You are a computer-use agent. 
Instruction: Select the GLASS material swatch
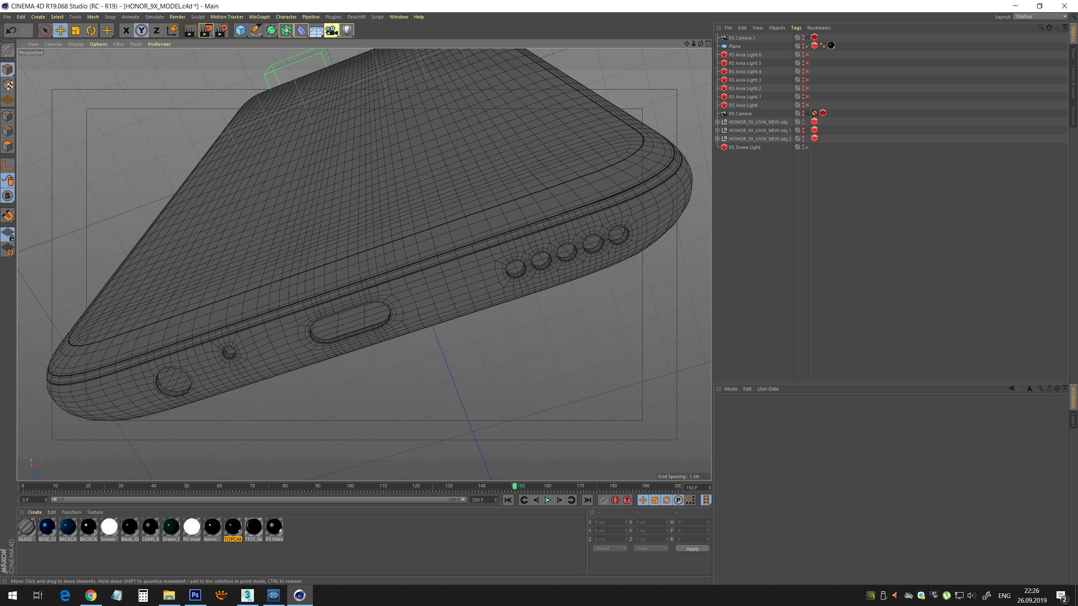coord(26,527)
